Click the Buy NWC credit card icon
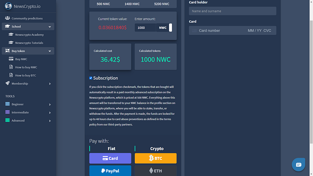Viewport: 313px width, 176px height. 11,59
